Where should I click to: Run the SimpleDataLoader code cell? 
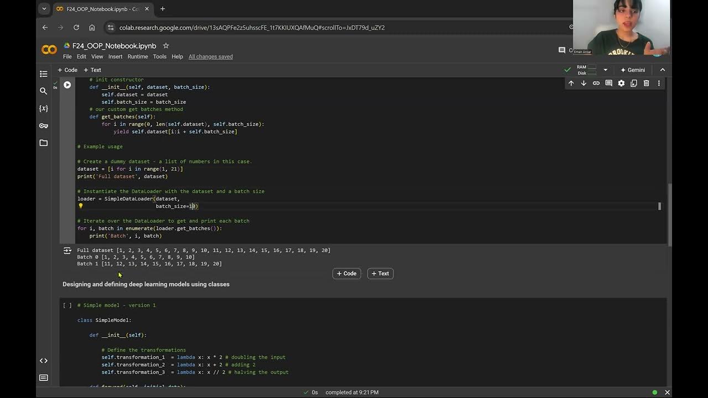(x=67, y=85)
